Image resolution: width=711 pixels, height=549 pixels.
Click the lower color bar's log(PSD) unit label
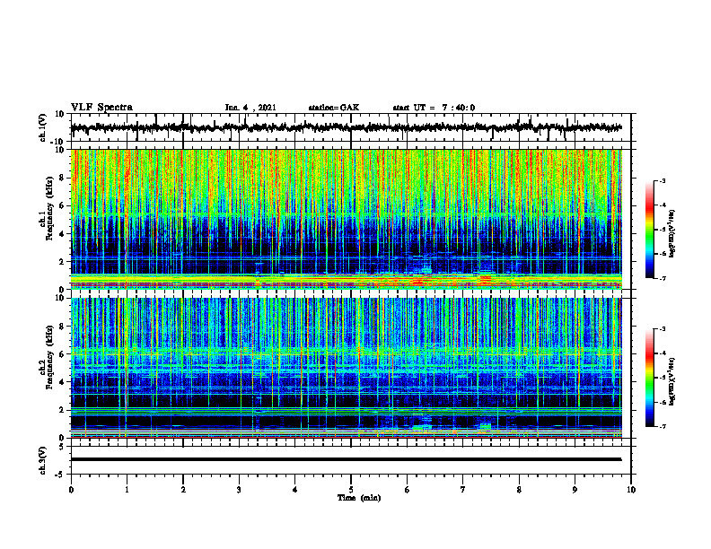pos(672,382)
